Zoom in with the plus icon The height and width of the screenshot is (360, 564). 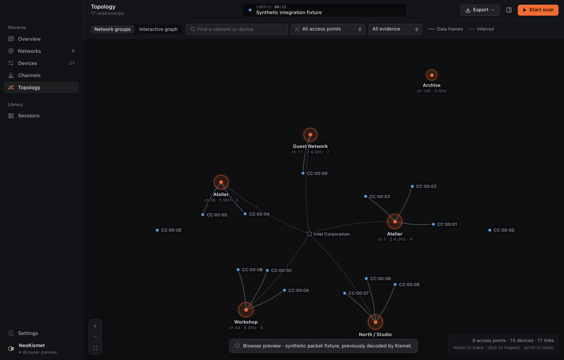point(95,326)
